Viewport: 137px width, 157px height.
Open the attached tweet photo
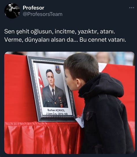point(69,103)
